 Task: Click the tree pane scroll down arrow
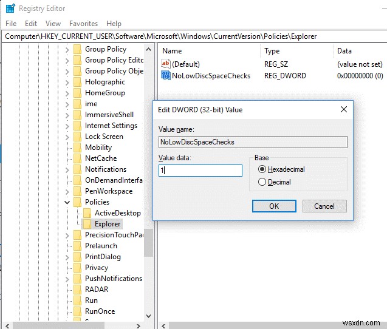pos(148,316)
